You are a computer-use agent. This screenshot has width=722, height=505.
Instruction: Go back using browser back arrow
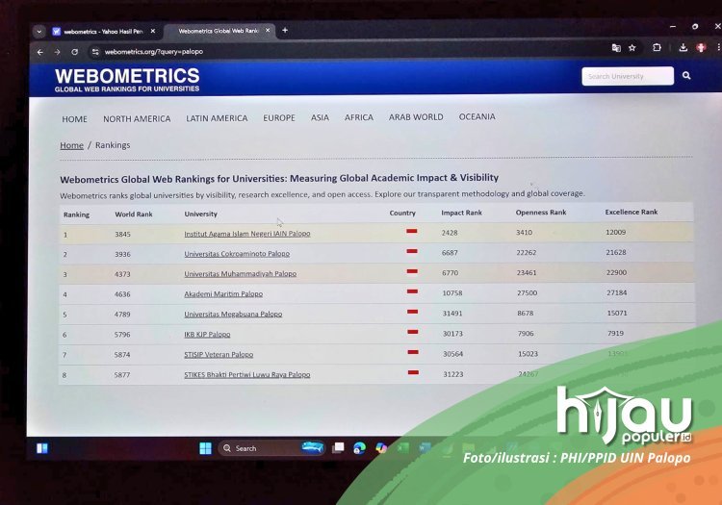40,53
